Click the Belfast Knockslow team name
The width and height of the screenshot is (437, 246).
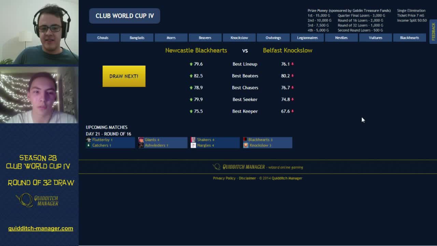pos(287,50)
